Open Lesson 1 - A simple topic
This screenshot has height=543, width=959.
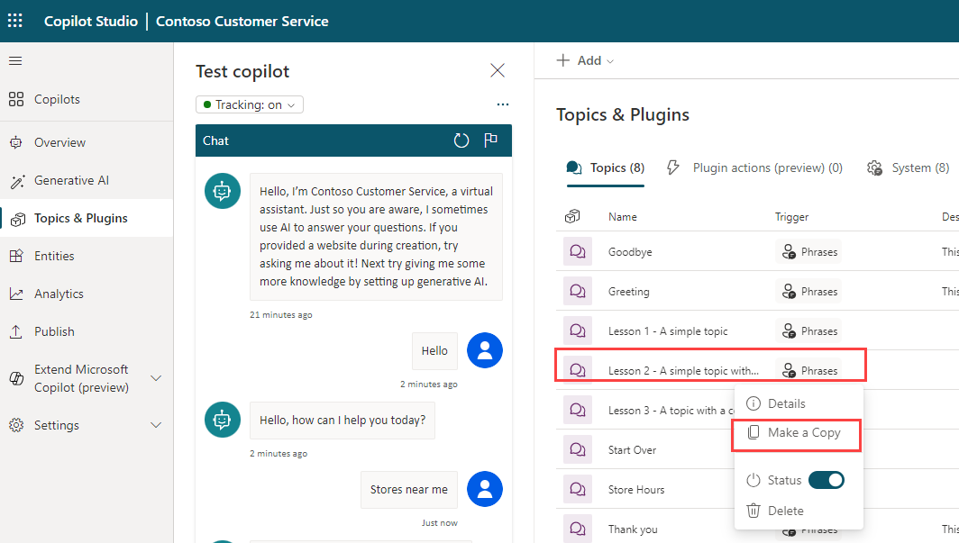pos(668,331)
